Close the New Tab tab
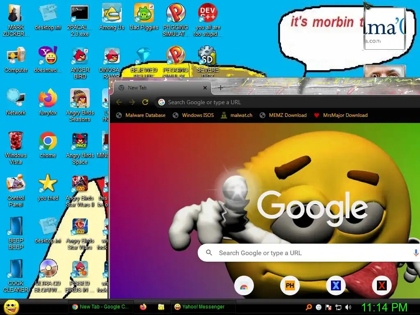This screenshot has width=420, height=315. (x=205, y=88)
